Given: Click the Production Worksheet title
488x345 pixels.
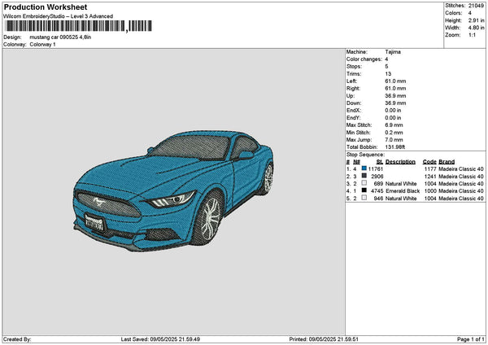Looking at the screenshot, I should tap(46, 7).
